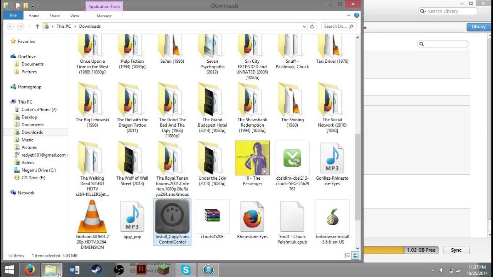Select Rhinestone Eyes Firefox file
The height and width of the screenshot is (277, 493).
click(x=252, y=219)
